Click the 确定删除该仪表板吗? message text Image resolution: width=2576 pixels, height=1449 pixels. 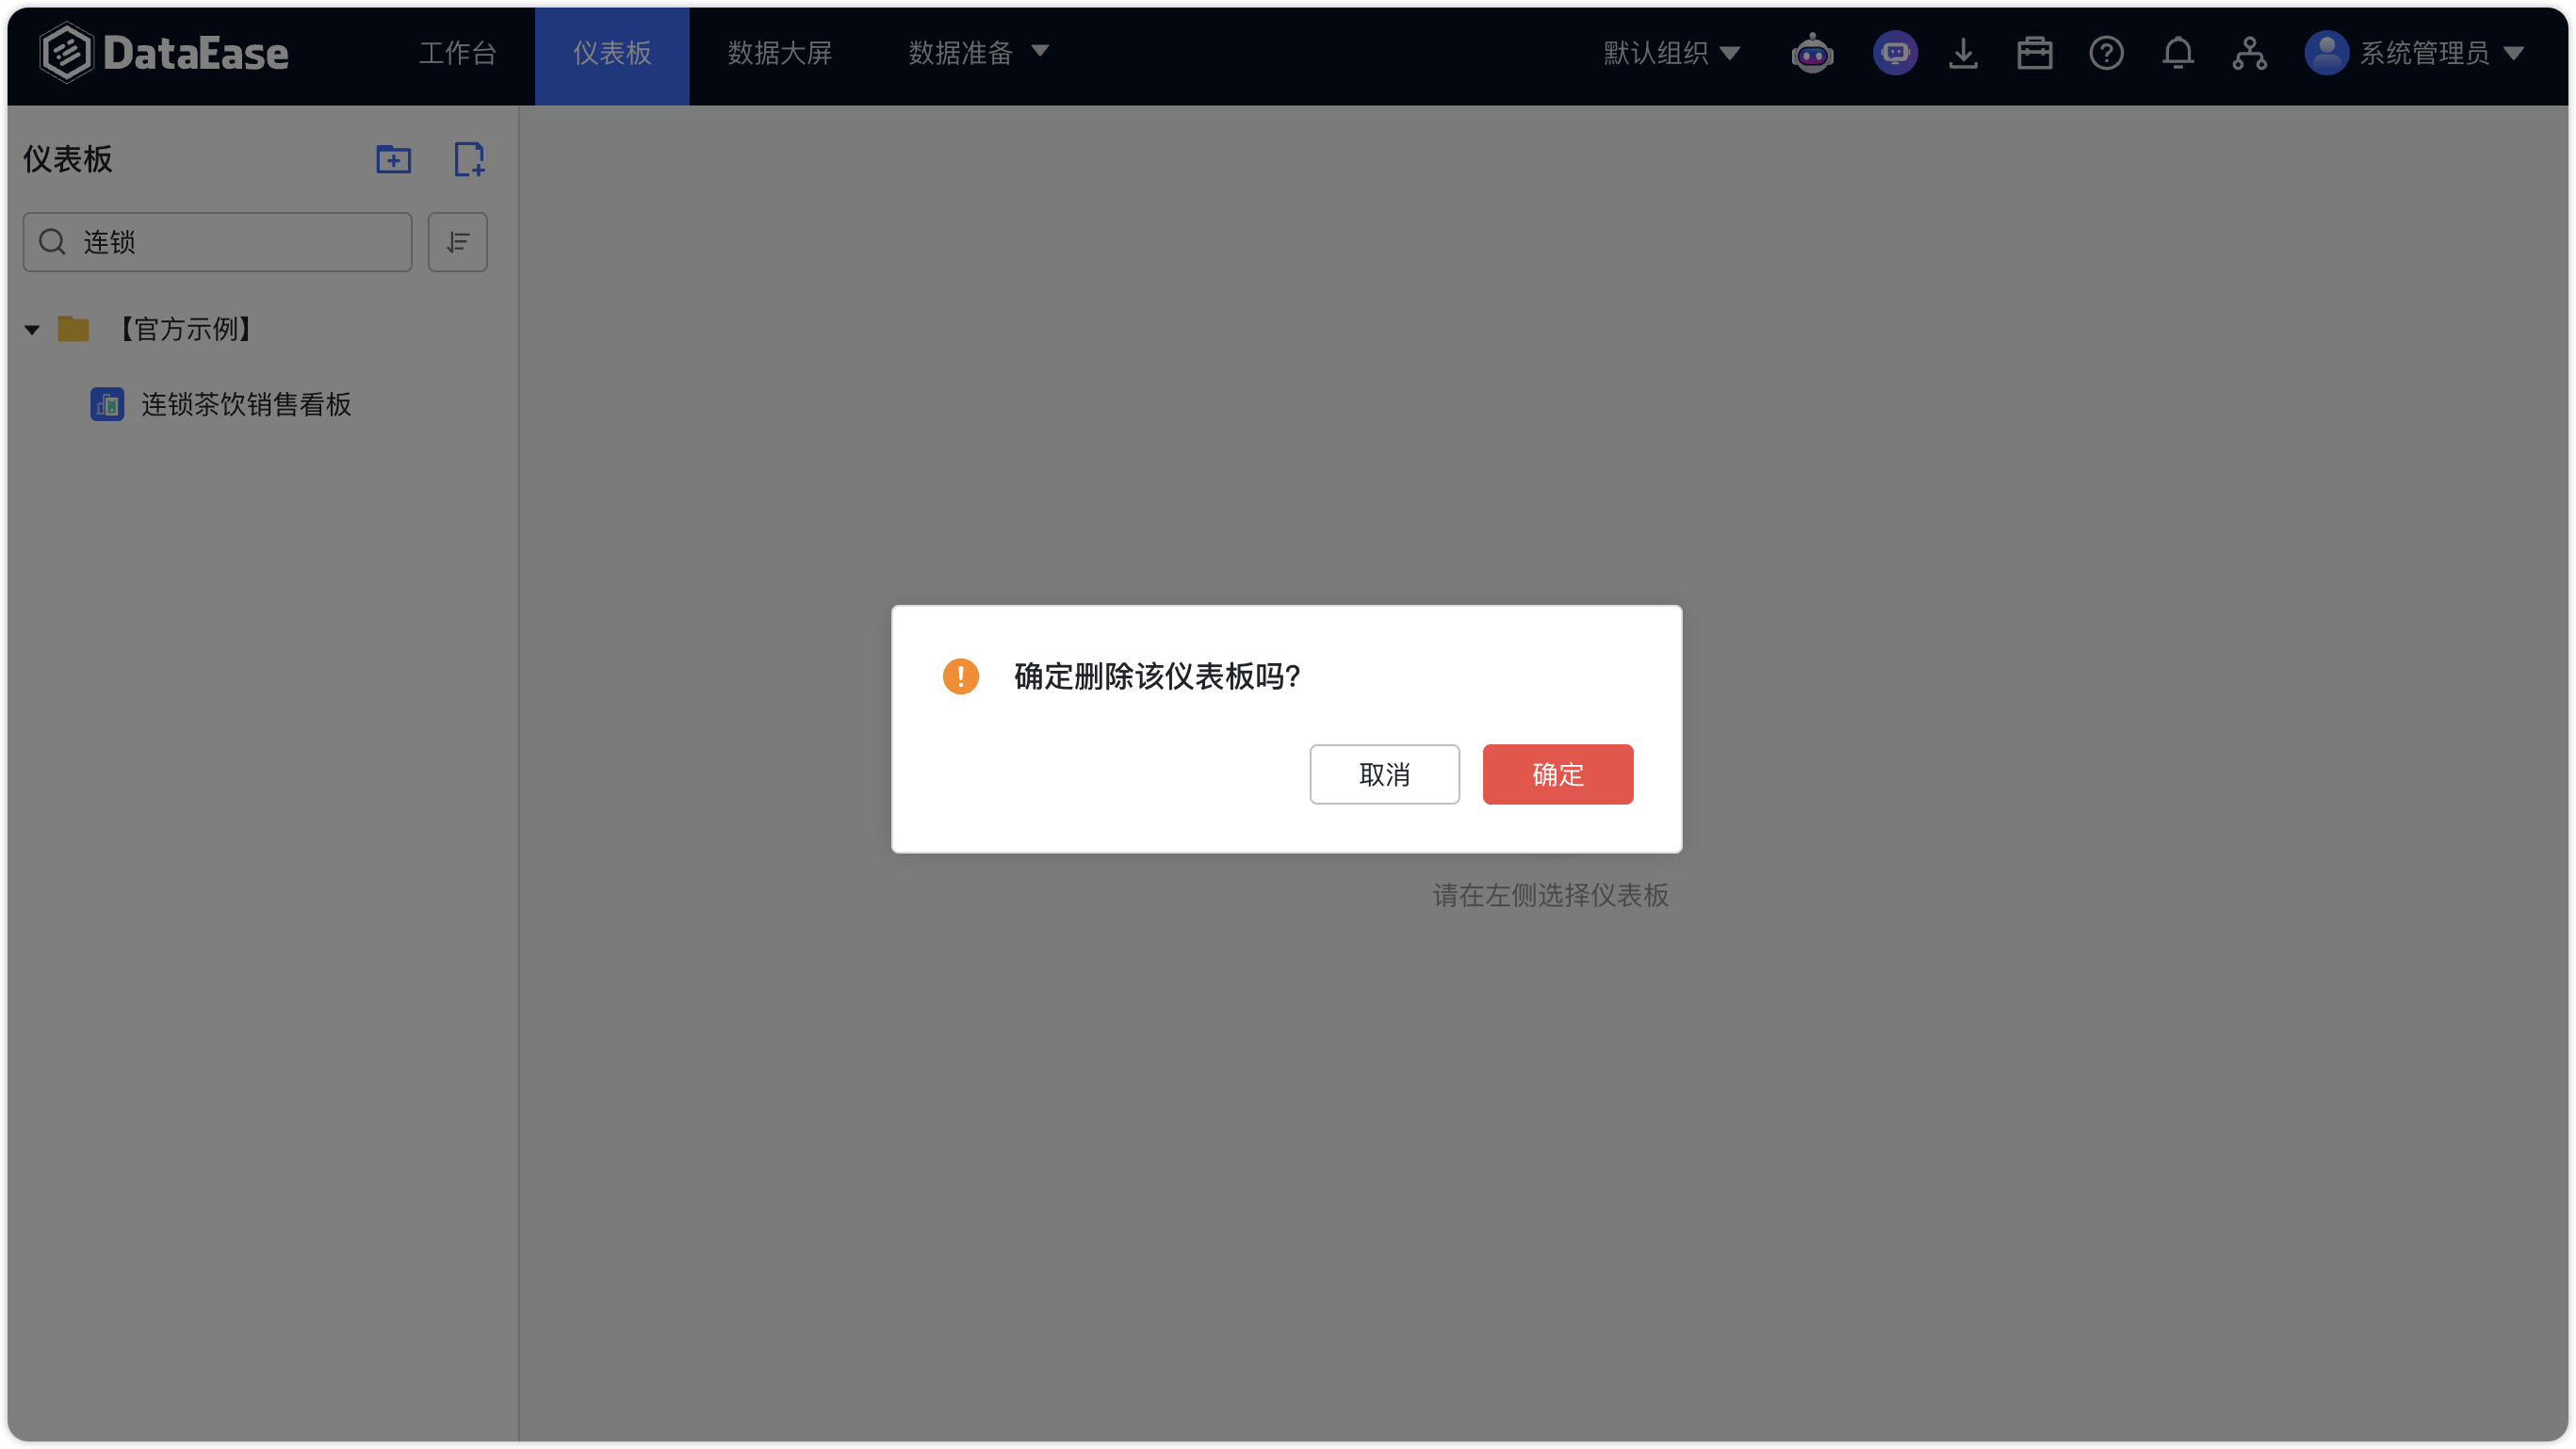[1157, 676]
